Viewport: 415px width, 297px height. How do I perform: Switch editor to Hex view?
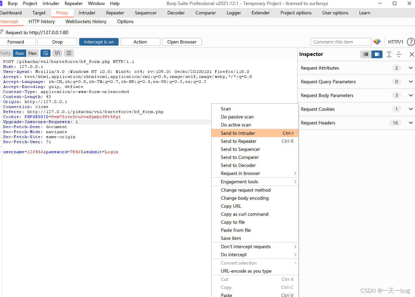[x=32, y=53]
